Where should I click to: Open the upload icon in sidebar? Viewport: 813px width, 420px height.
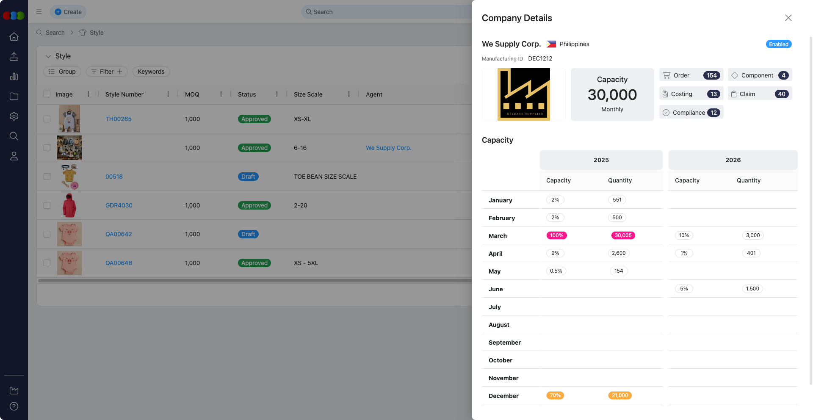coord(14,57)
